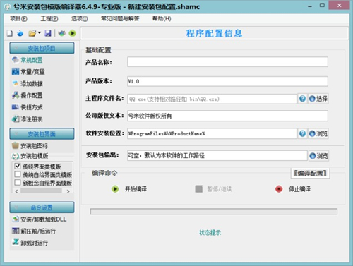Open 安装包图标 in sidebar
Screen dimensions: 353x266
(x=34, y=146)
